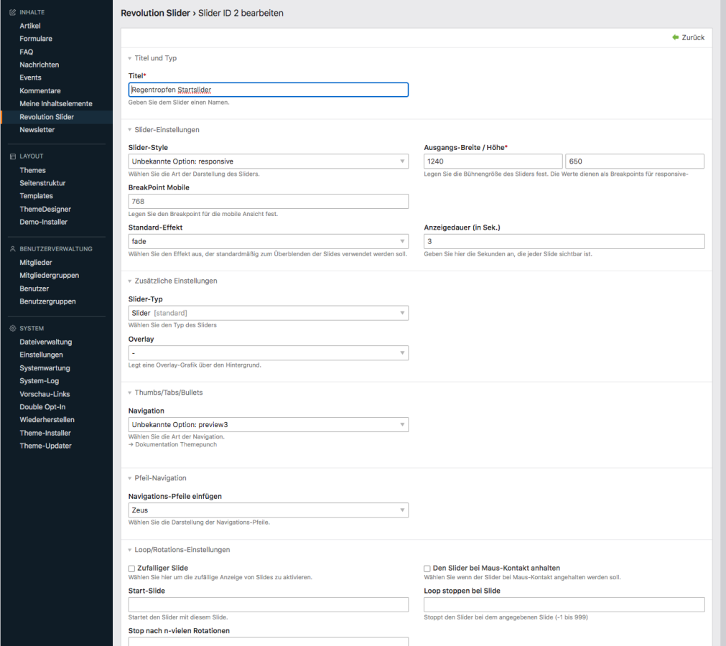Open the Slider-Style dropdown
Image resolution: width=726 pixels, height=646 pixels.
pos(268,161)
